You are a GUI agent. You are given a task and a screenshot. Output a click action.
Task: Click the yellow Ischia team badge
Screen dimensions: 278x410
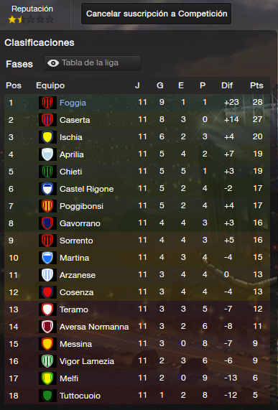click(47, 137)
